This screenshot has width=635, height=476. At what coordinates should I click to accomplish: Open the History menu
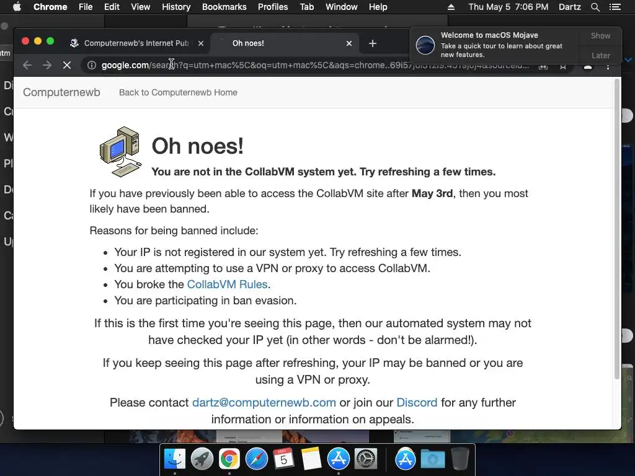click(176, 7)
